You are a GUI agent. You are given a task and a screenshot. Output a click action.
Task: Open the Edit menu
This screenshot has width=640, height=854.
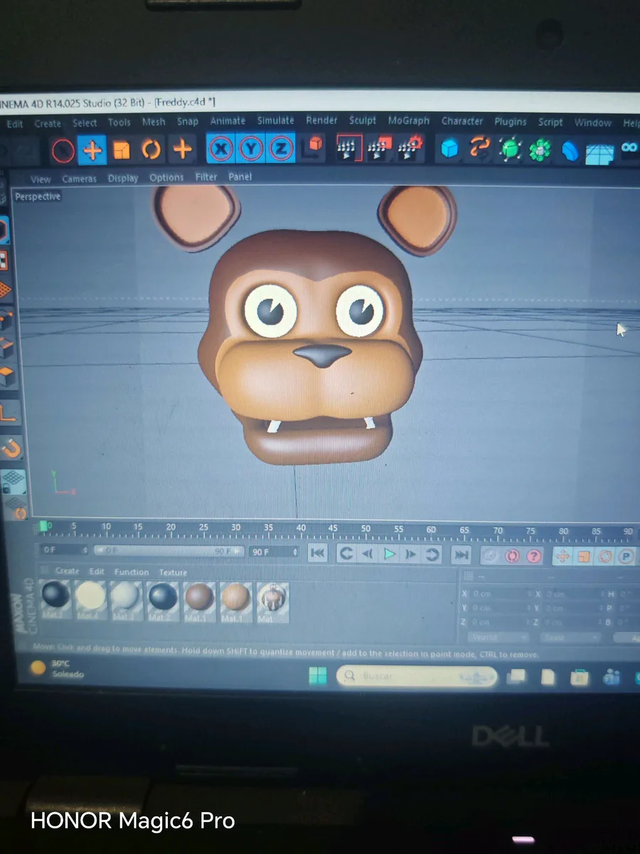pos(14,124)
